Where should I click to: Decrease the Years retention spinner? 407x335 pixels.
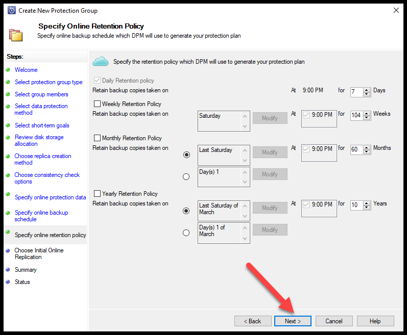pos(367,207)
